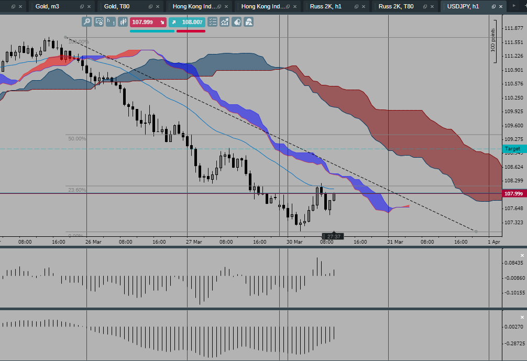Image resolution: width=527 pixels, height=361 pixels.
Task: Close the lower histogram indicator panel
Action: 522,318
